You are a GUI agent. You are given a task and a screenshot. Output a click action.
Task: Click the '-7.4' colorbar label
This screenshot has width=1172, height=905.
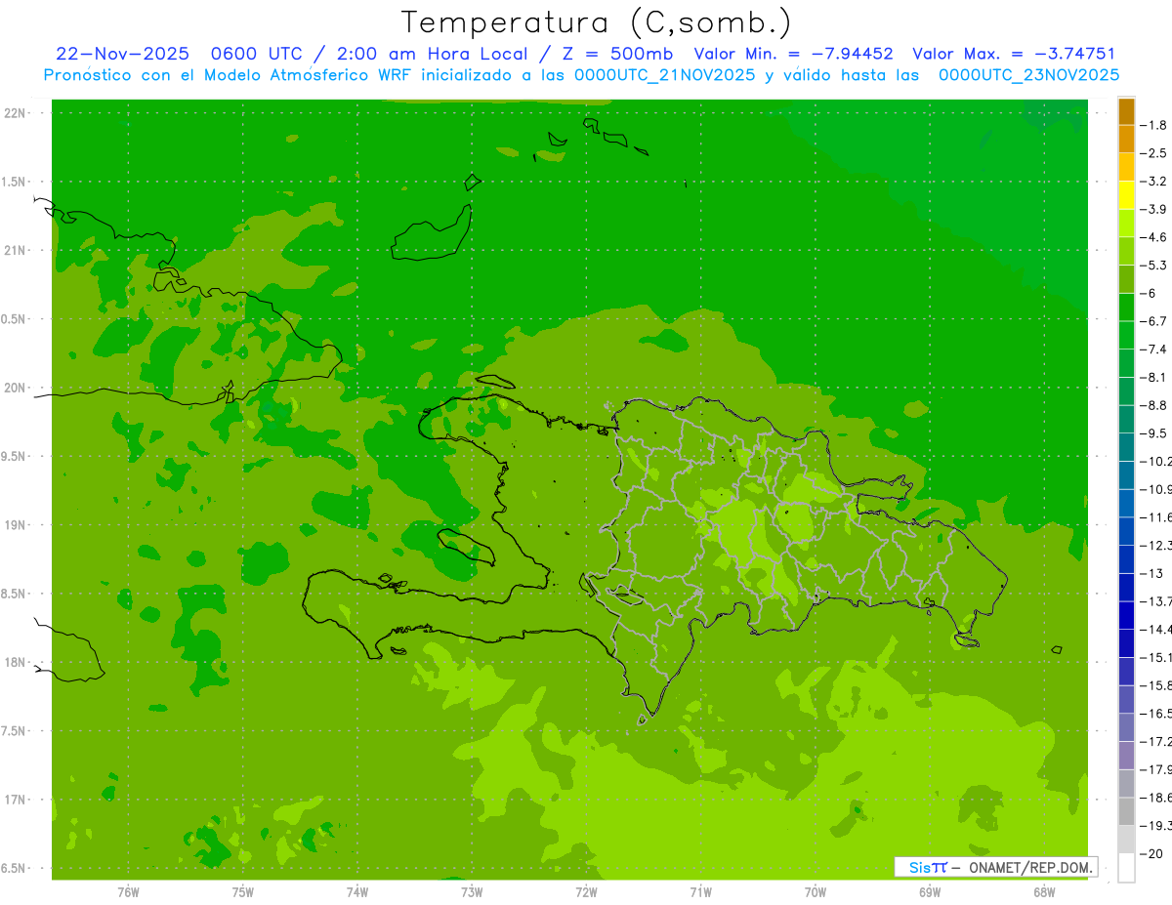point(1153,350)
